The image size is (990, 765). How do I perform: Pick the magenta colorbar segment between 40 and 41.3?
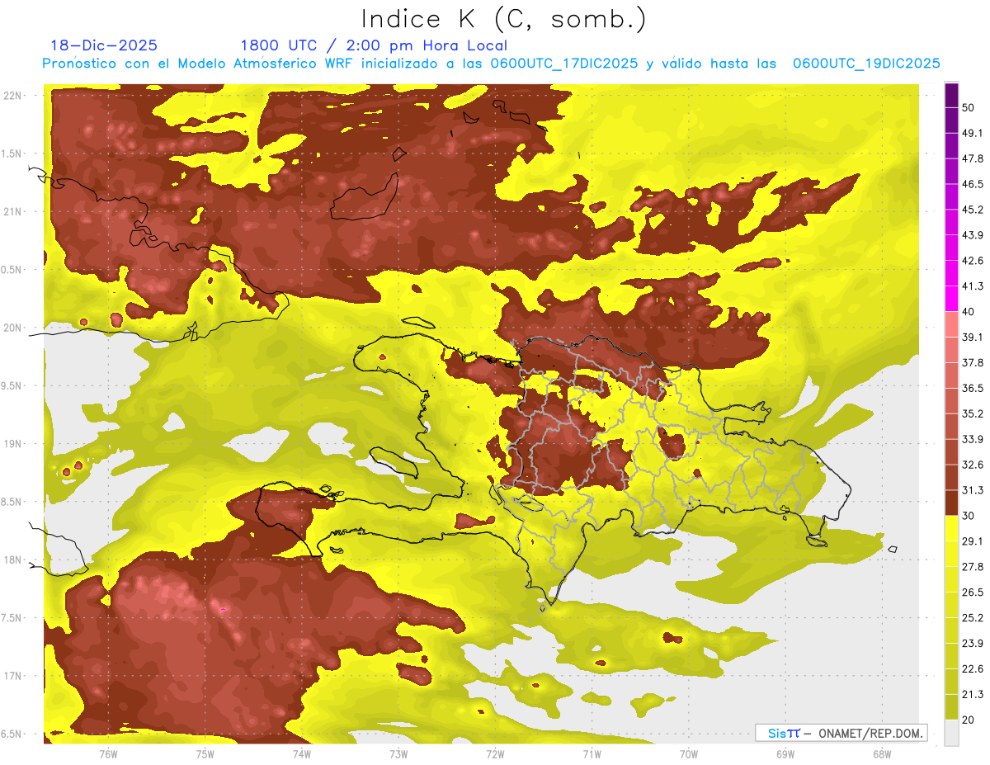(951, 299)
